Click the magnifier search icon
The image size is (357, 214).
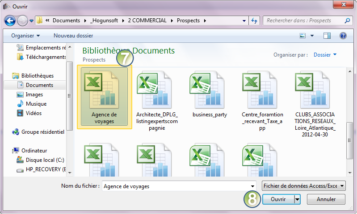click(347, 21)
